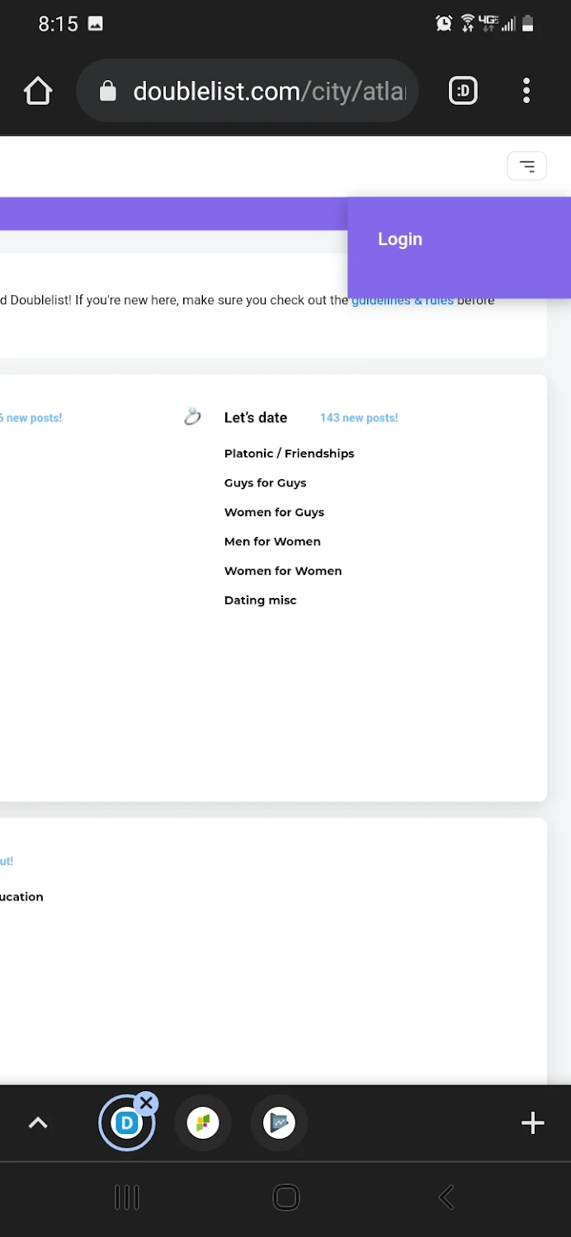Open Women for Women category
The width and height of the screenshot is (571, 1237).
283,571
